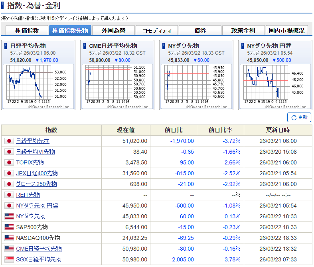Click the CME日経平均先物 card title
The image size is (314, 267).
click(x=113, y=46)
